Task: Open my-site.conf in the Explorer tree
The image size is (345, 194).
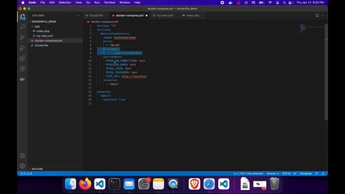Action: [45, 36]
